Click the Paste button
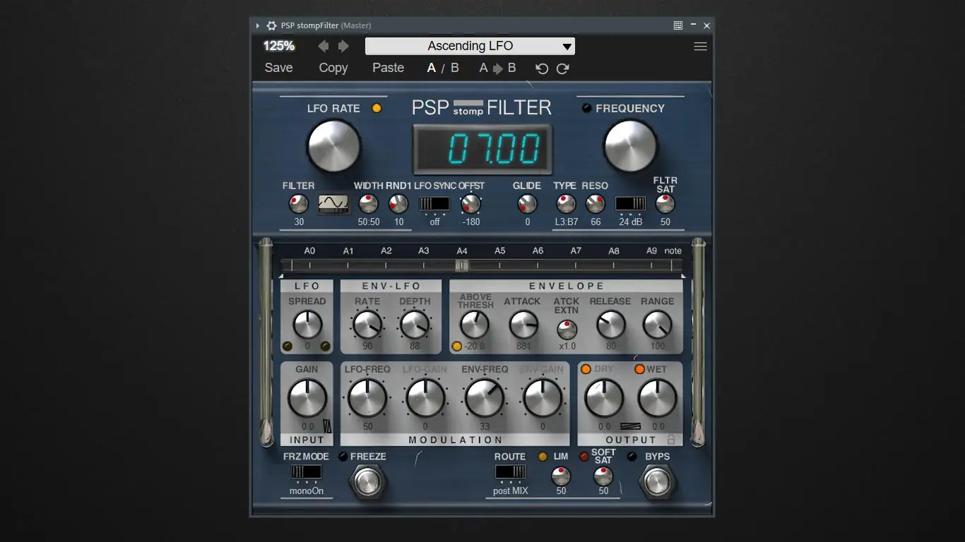Image resolution: width=965 pixels, height=542 pixels. pyautogui.click(x=388, y=68)
